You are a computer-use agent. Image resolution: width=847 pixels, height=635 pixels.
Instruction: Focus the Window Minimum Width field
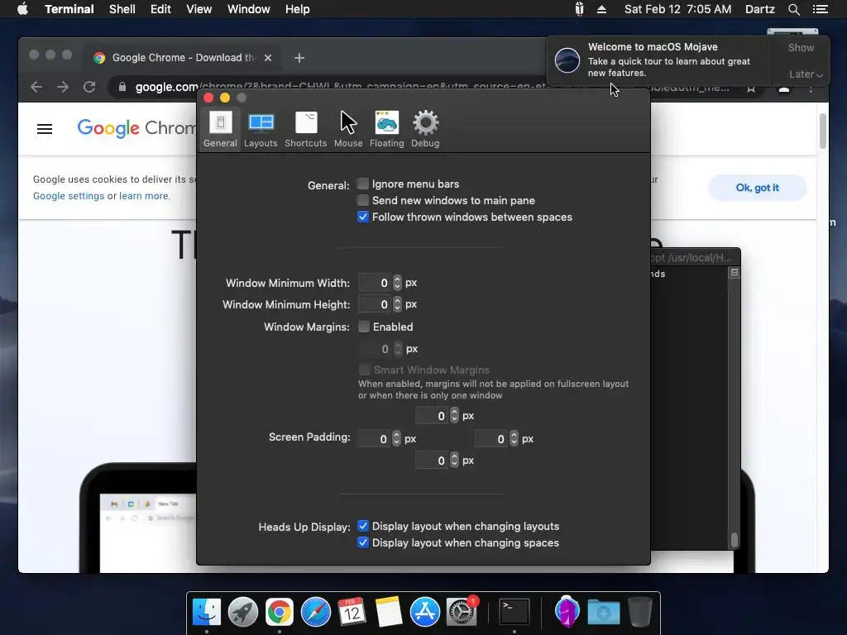point(375,283)
